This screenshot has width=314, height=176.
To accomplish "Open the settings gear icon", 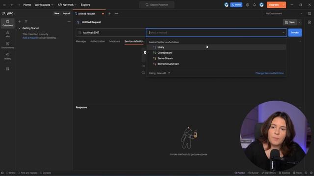I will point(248,5).
